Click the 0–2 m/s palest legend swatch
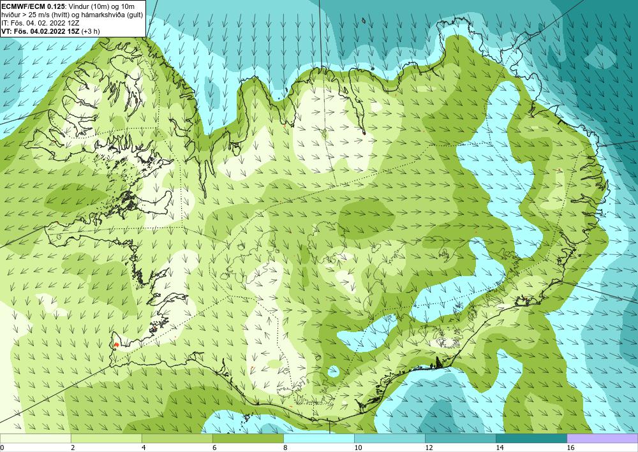The image size is (638, 452). click(35, 438)
